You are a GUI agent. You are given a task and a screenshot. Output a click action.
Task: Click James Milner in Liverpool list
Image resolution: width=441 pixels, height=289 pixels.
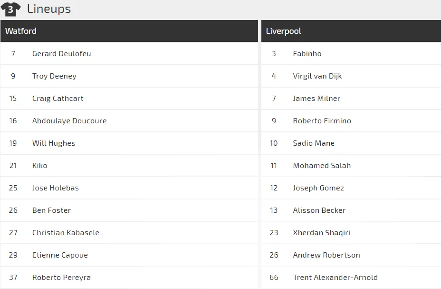click(316, 98)
